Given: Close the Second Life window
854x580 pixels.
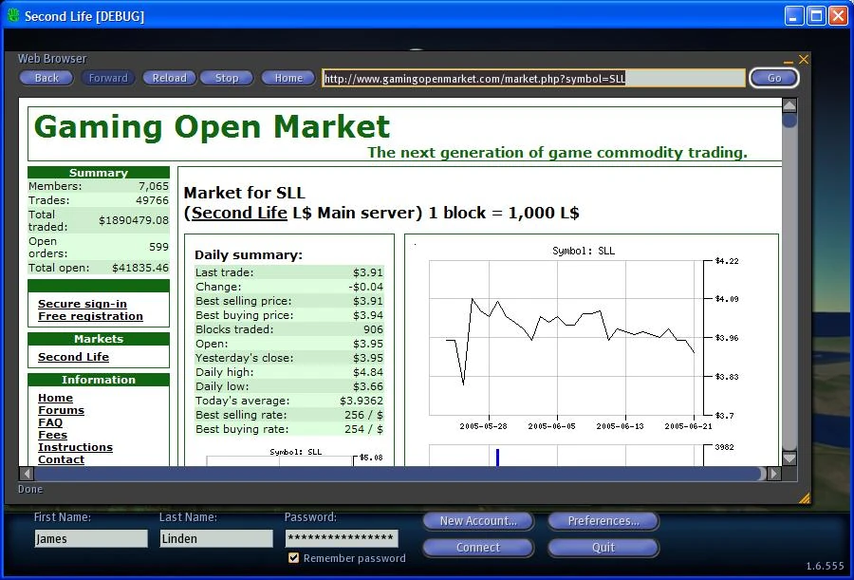Looking at the screenshot, I should [838, 15].
